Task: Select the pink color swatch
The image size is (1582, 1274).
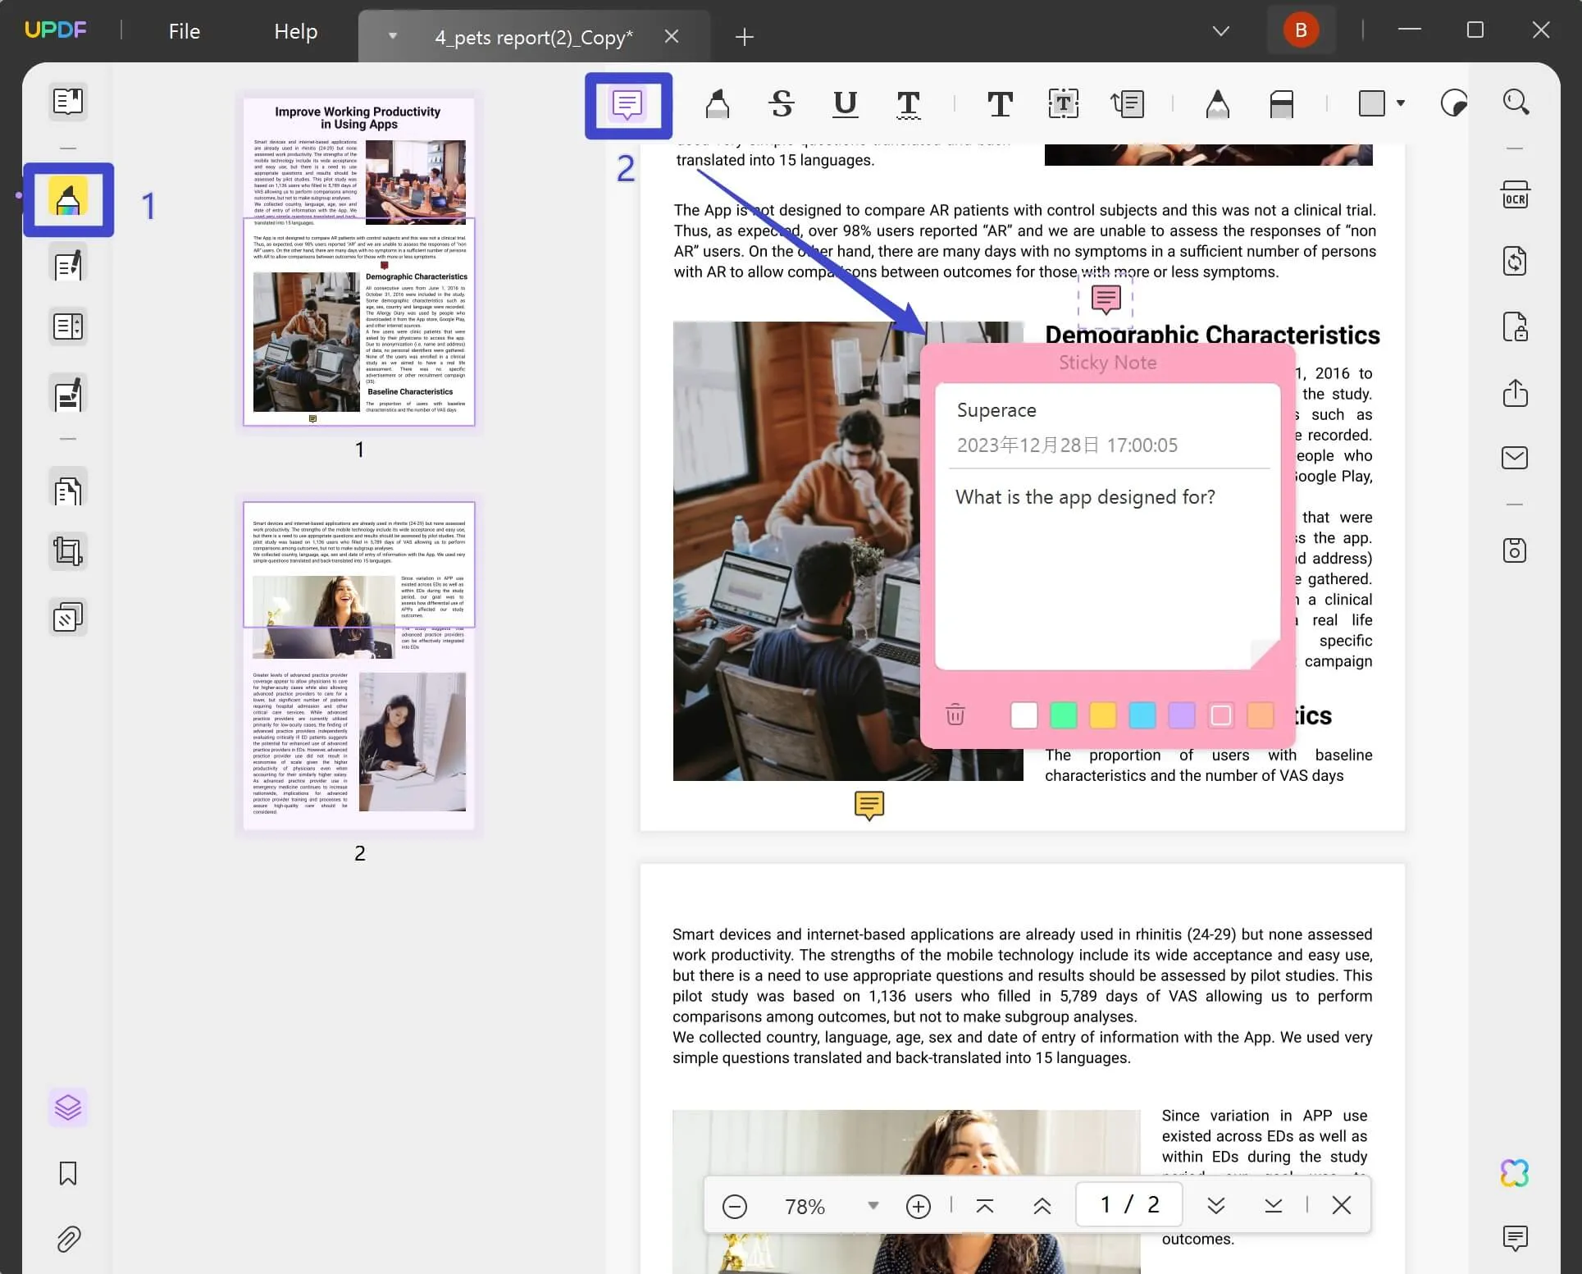Action: pos(1220,714)
